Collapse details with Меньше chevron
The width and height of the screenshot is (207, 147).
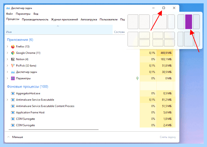[8, 137]
